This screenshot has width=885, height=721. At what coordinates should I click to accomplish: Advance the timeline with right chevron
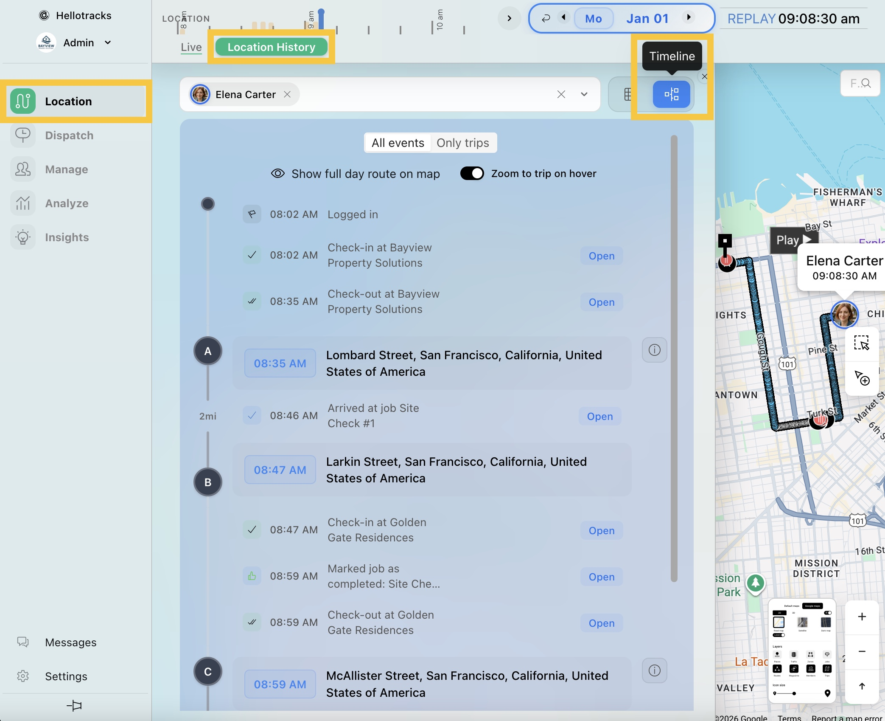(509, 18)
